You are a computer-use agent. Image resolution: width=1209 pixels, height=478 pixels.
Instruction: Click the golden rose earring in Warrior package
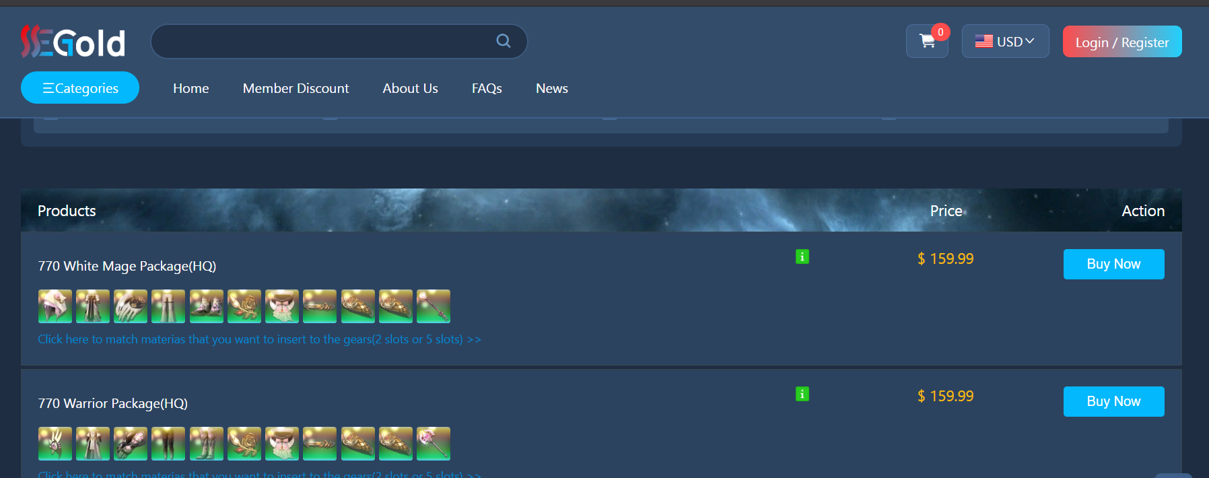pyautogui.click(x=244, y=444)
